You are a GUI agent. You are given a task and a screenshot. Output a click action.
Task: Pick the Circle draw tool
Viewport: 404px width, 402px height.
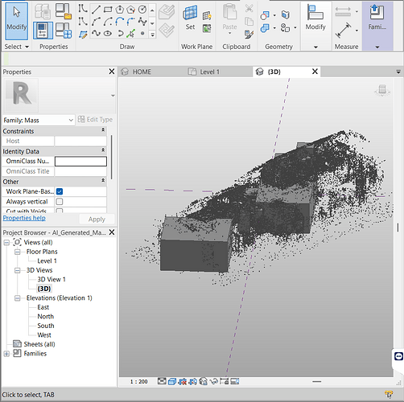(x=142, y=10)
